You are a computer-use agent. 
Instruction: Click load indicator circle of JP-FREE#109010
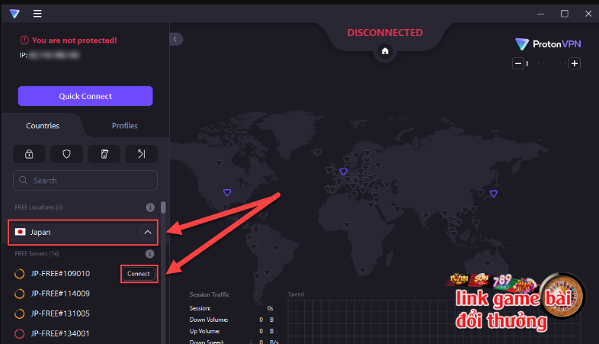pos(20,274)
